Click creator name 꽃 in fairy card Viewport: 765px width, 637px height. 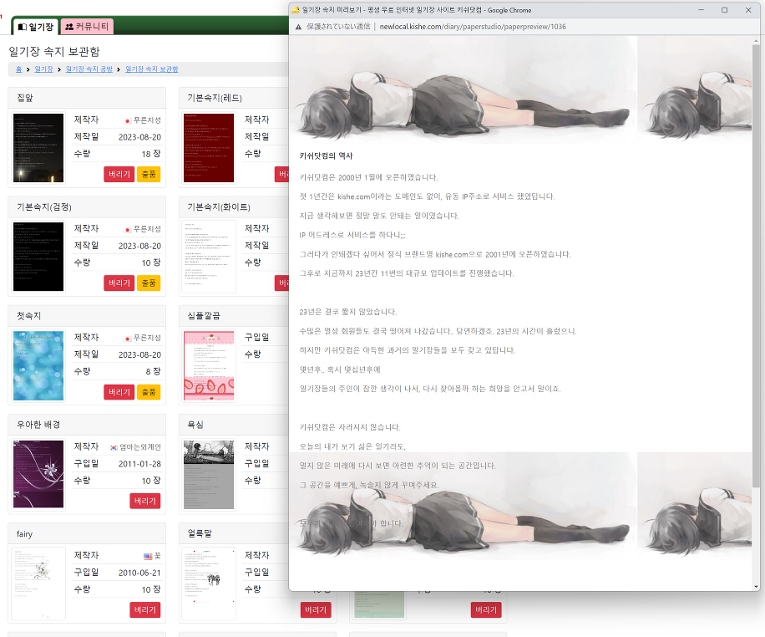pyautogui.click(x=158, y=557)
